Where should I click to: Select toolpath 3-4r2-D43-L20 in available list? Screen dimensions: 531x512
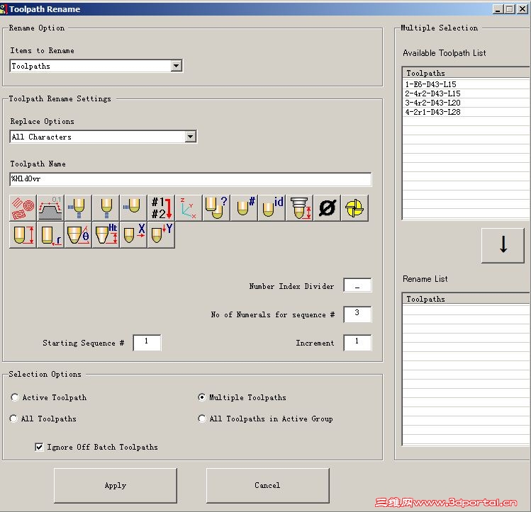(x=466, y=103)
